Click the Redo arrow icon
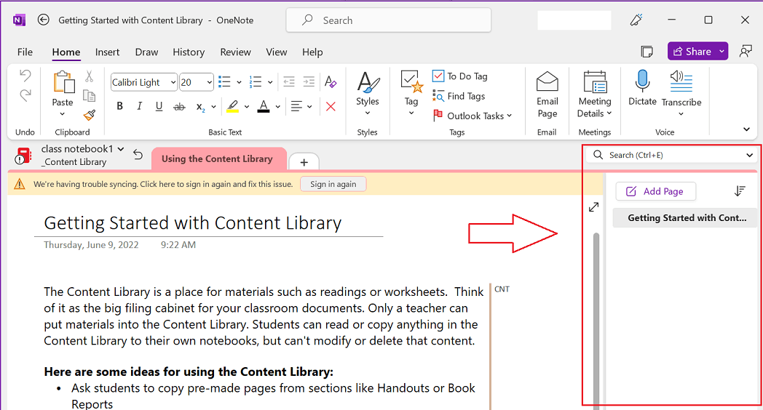Viewport: 763px width, 410px height. [x=25, y=95]
